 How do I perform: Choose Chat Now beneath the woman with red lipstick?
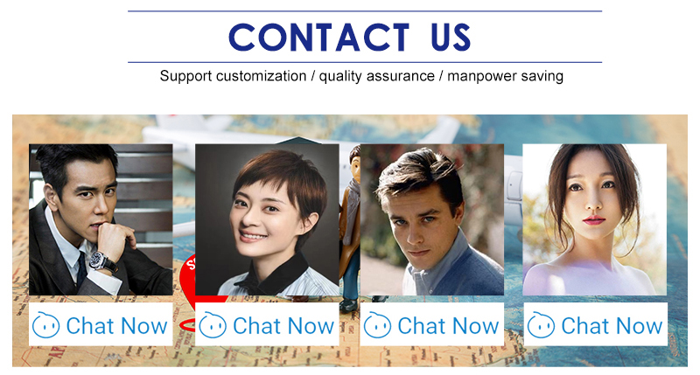point(612,326)
